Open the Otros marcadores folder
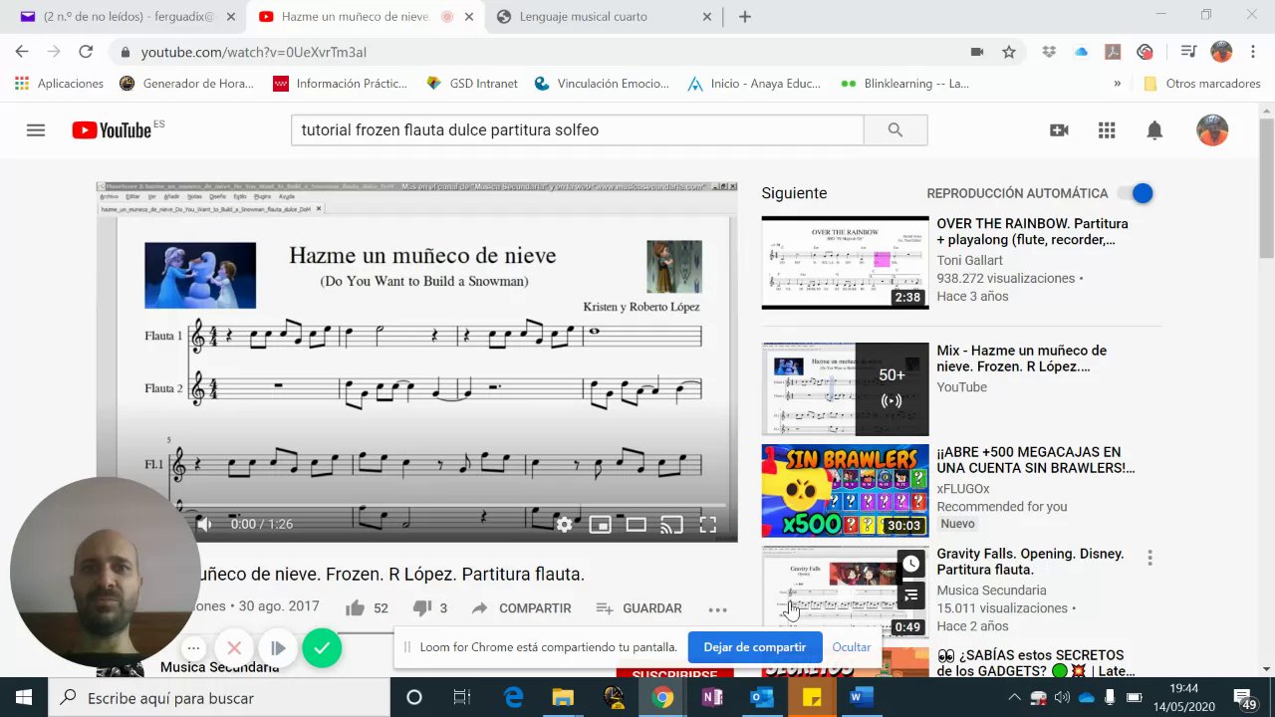This screenshot has height=717, width=1275. (x=1202, y=84)
